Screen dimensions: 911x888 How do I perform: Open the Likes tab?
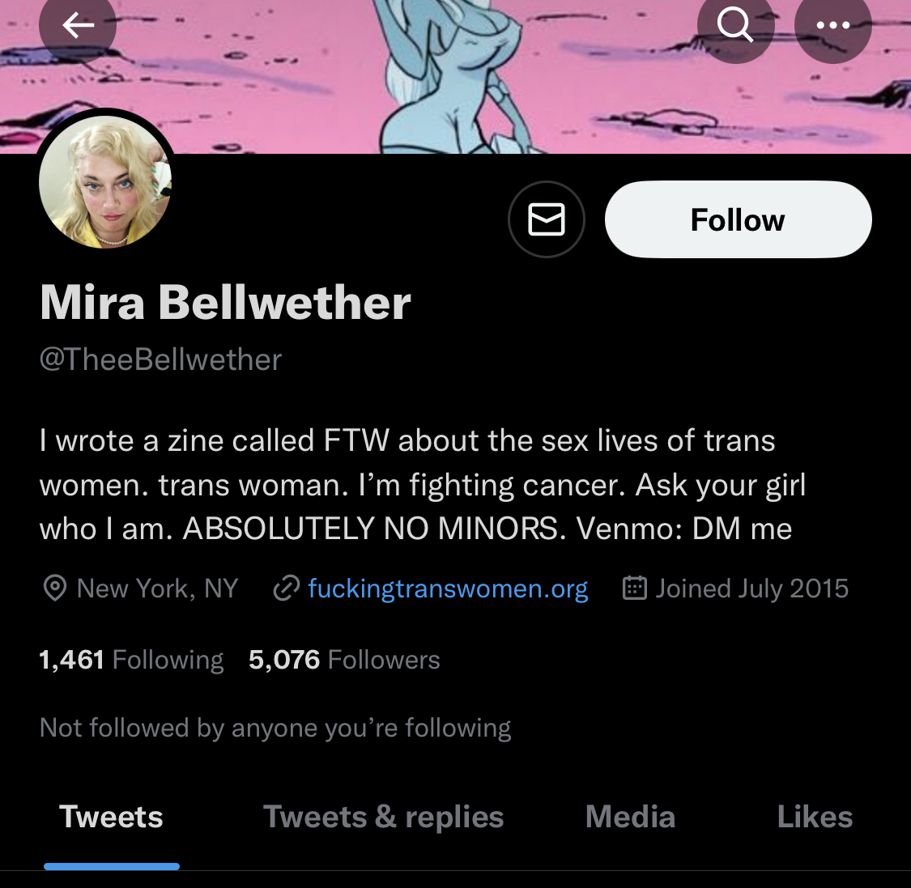pyautogui.click(x=815, y=817)
